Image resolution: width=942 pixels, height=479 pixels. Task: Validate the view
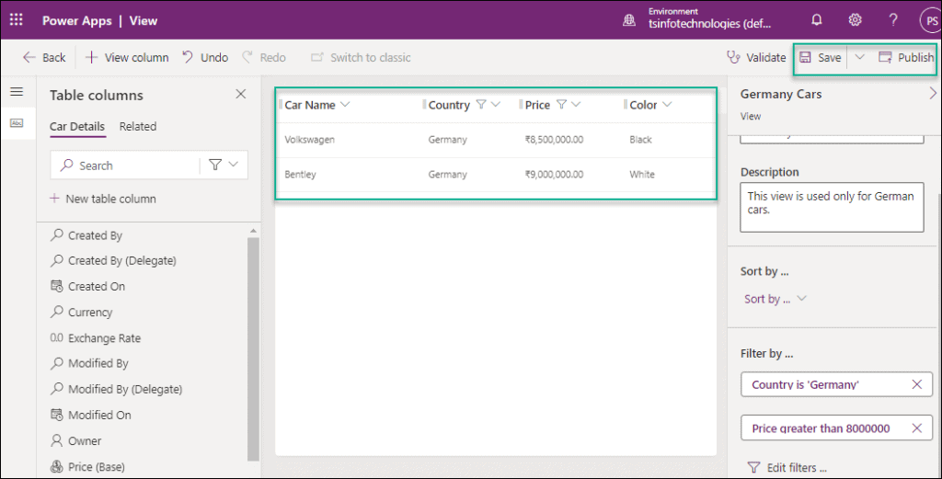coord(756,58)
